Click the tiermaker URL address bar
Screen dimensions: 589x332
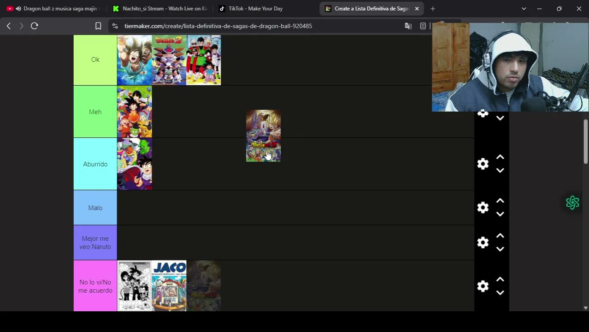tap(218, 26)
